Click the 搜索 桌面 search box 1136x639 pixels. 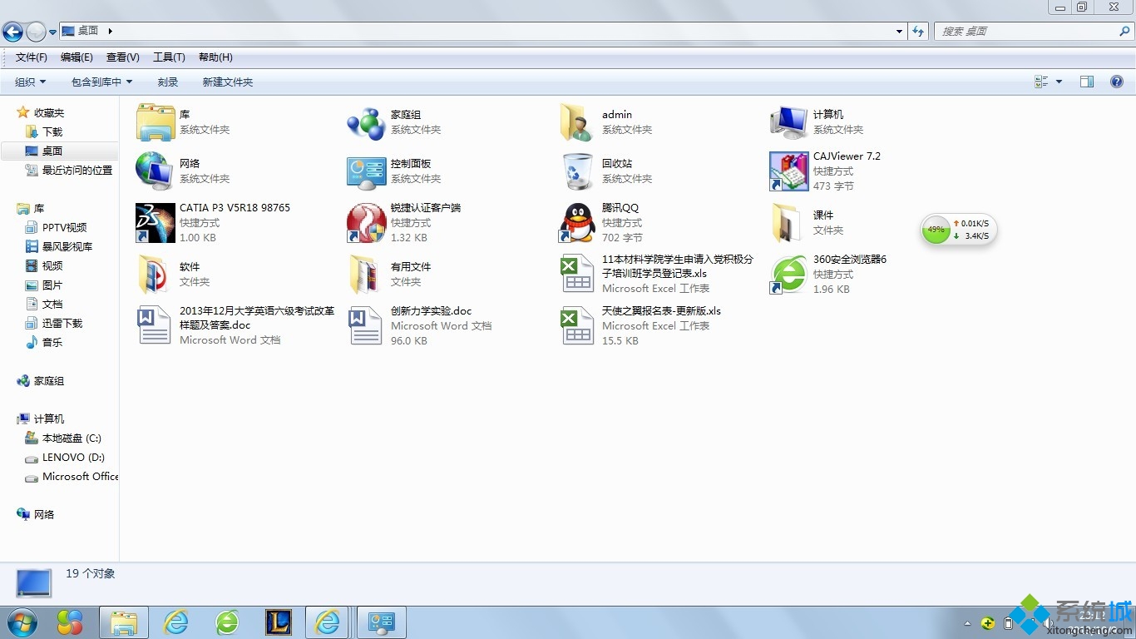(x=1026, y=31)
